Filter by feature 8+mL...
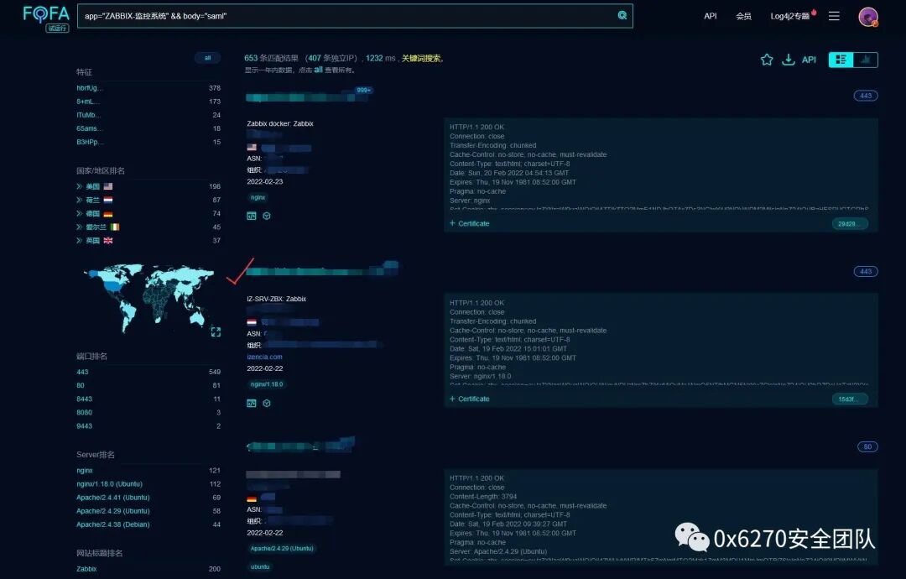Viewport: 906px width, 579px height. click(88, 102)
